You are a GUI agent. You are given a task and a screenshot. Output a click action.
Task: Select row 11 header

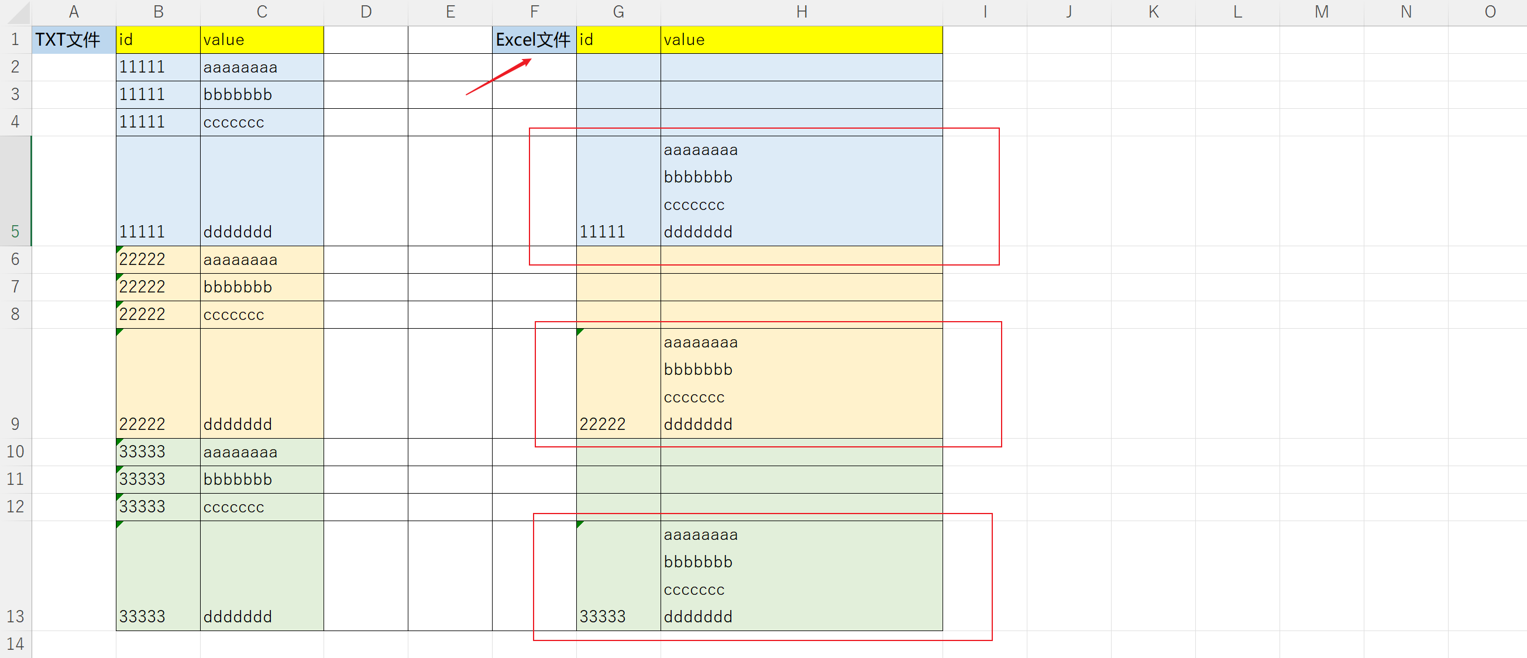coord(15,479)
